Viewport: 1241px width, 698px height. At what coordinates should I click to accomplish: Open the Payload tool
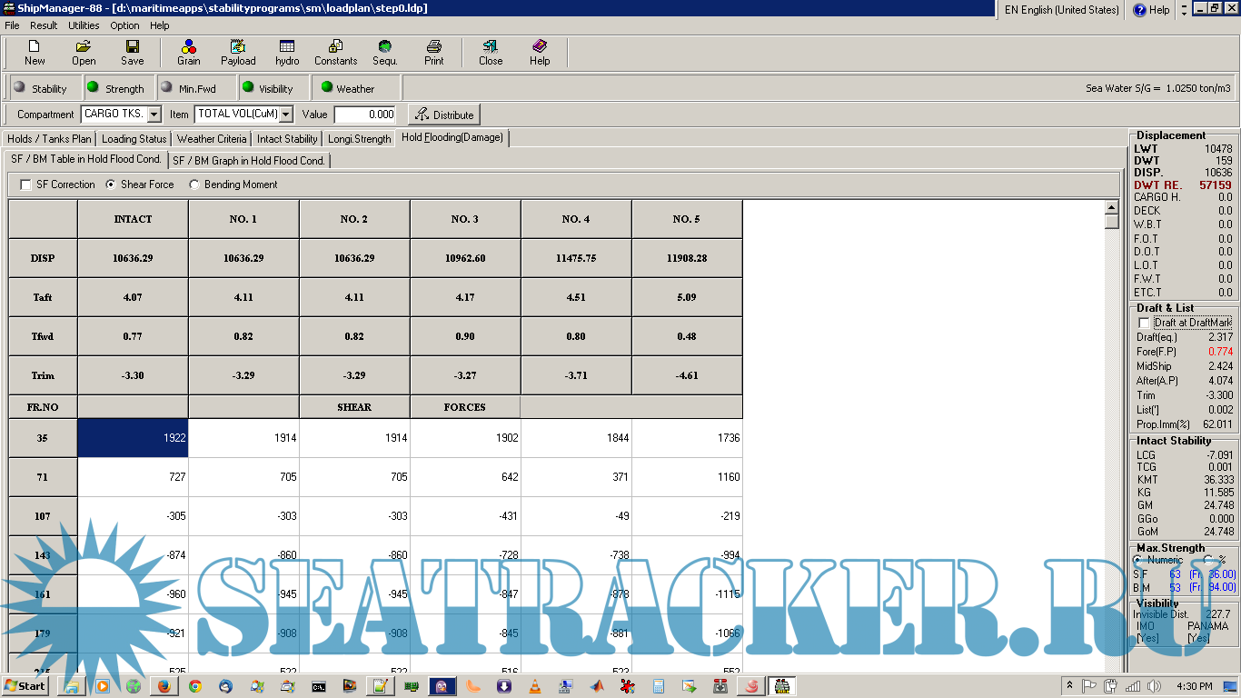[238, 53]
